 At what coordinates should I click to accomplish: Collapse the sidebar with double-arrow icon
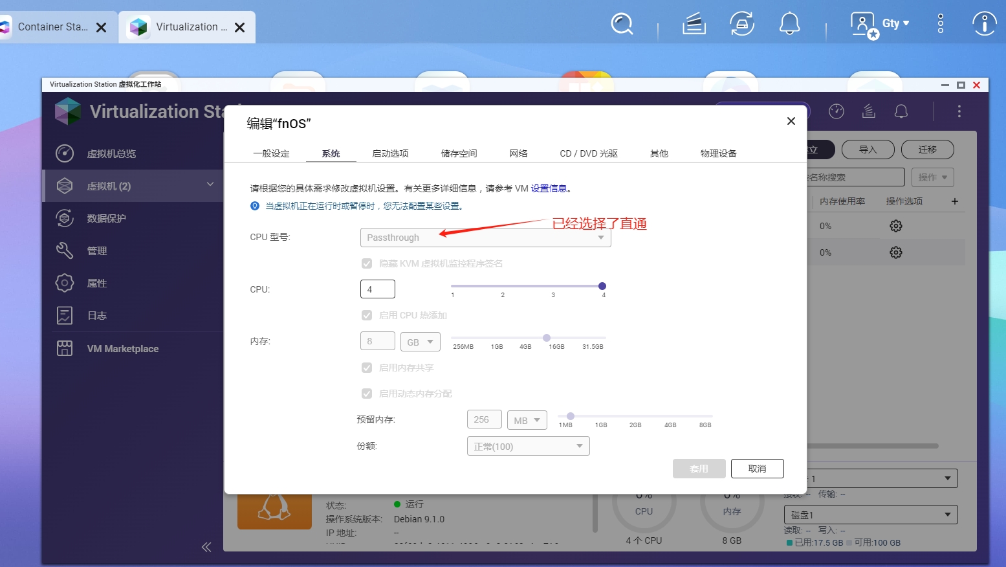[x=206, y=547]
